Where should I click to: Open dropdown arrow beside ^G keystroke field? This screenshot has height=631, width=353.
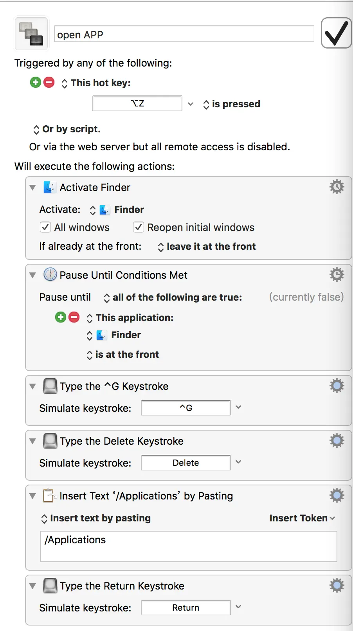238,407
